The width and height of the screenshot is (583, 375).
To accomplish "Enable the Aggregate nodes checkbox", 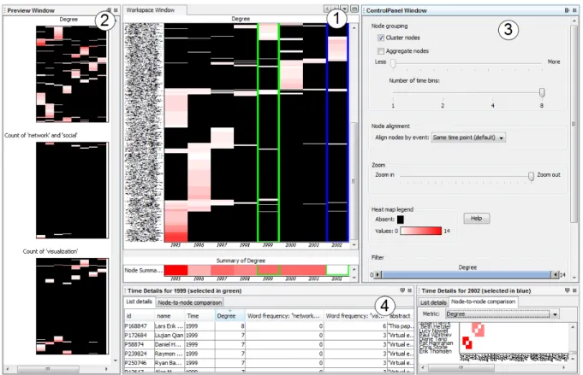I will coord(381,50).
